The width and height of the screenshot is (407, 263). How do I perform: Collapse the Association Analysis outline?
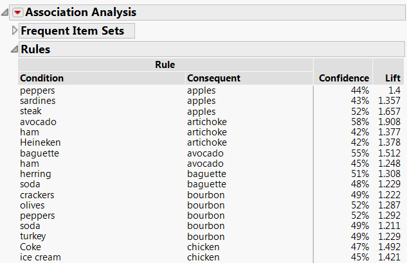(x=6, y=12)
